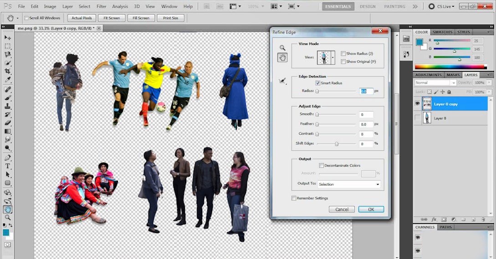Open the layer blend mode Normal dropdown

435,83
